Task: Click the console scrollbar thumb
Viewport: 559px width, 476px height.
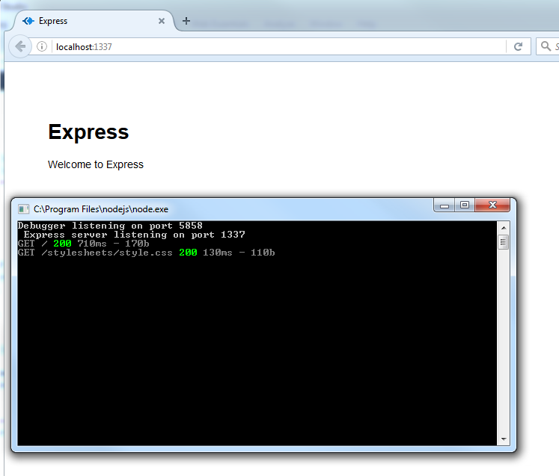Action: click(x=504, y=242)
